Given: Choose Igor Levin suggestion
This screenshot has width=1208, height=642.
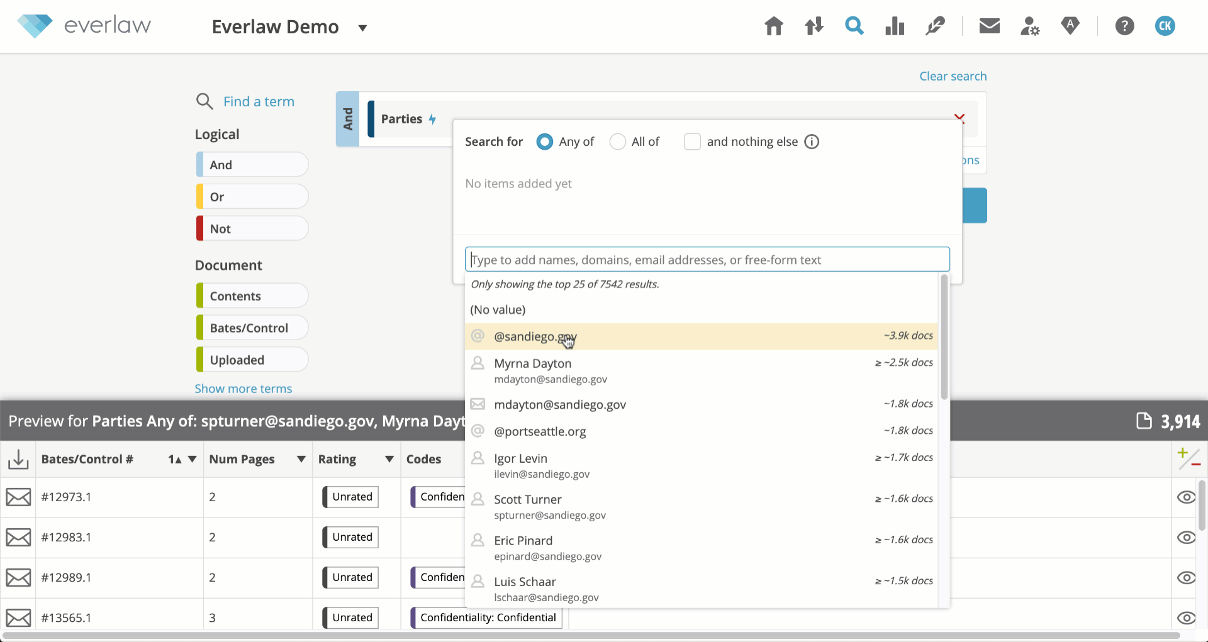Looking at the screenshot, I should pyautogui.click(x=701, y=465).
